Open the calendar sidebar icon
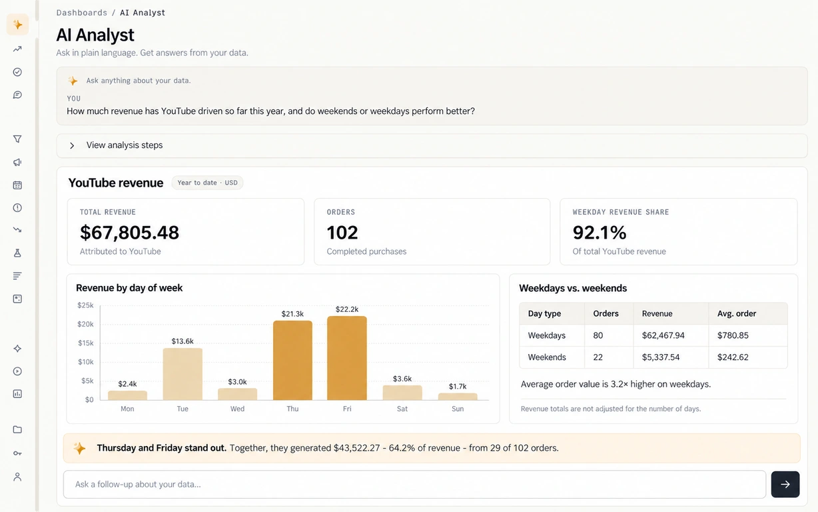The image size is (818, 512). (17, 185)
